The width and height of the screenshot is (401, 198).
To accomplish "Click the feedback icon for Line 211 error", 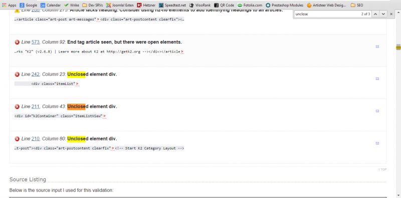I will coord(377,111).
